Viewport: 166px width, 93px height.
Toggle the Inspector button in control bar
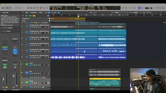[x=5, y=8]
